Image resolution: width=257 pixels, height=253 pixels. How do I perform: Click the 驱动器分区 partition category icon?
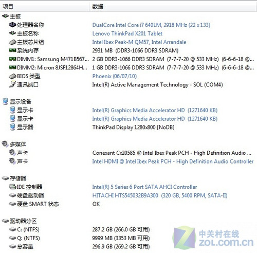[x=5, y=221]
